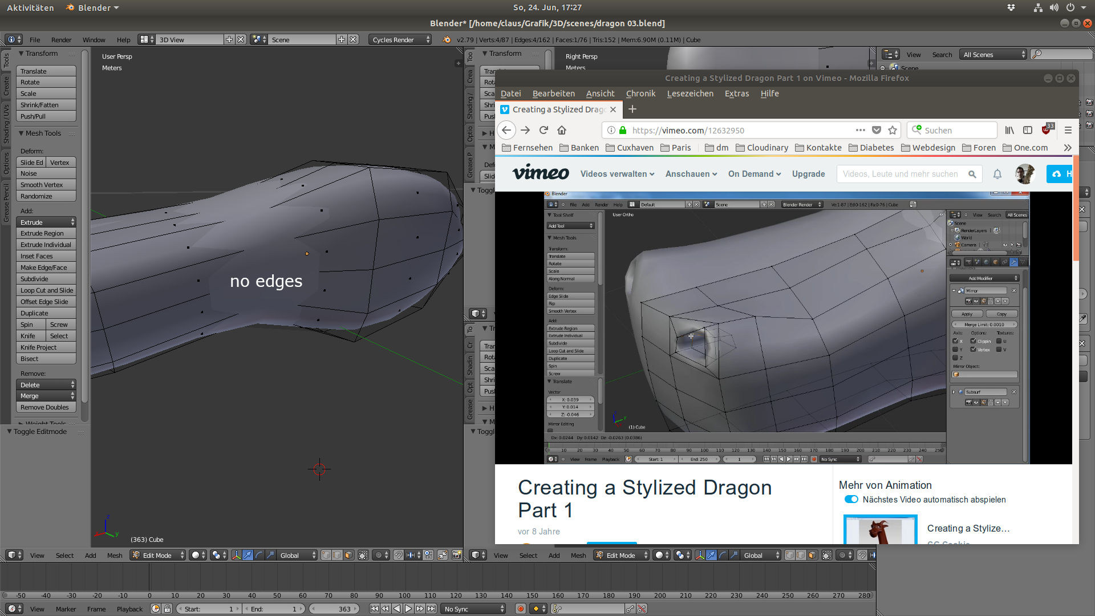
Task: Click the Knife Project button
Action: click(46, 347)
